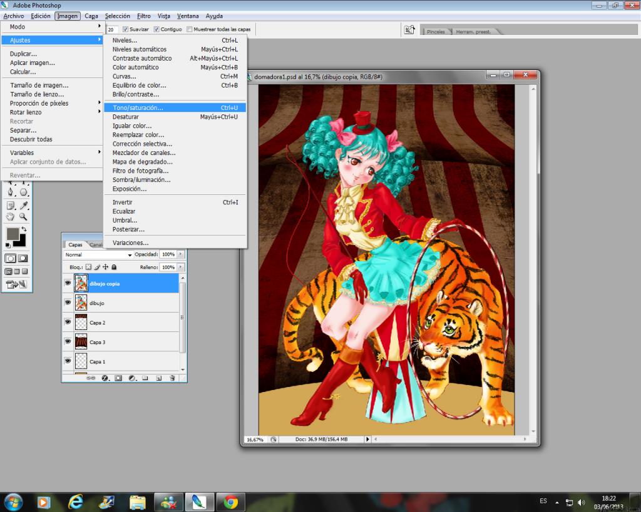Open Edit in ImageReady button

pos(16,284)
